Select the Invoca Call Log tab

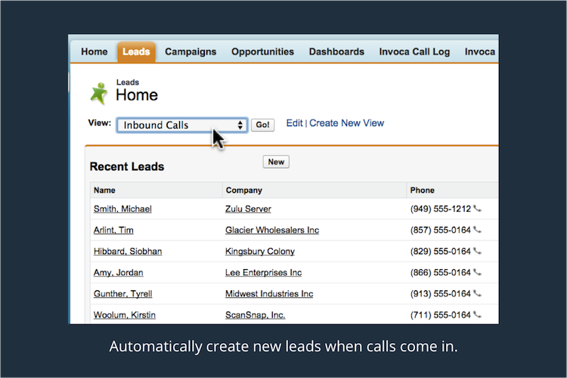(414, 52)
